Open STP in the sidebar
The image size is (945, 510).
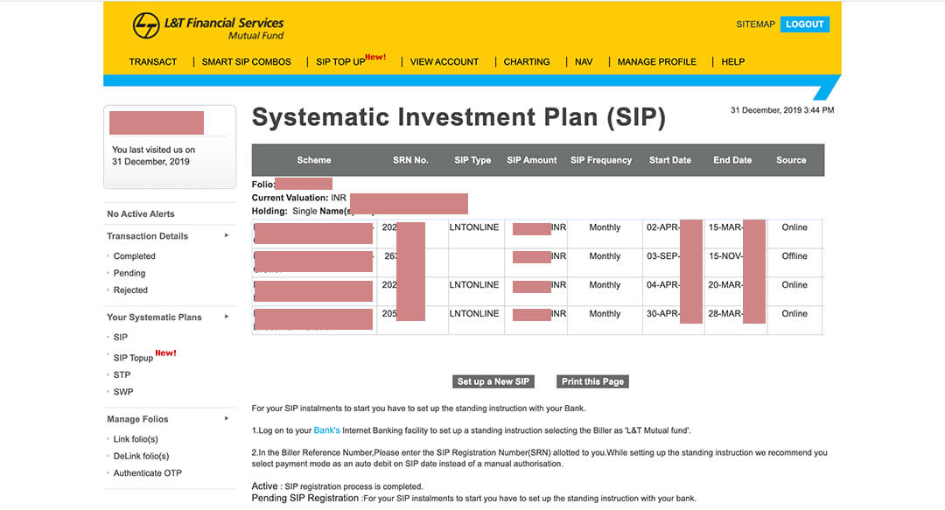point(122,375)
